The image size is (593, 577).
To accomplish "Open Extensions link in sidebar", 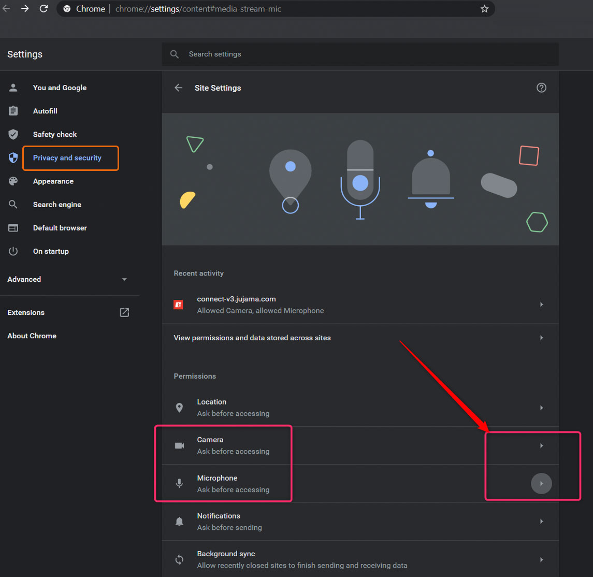I will 26,313.
